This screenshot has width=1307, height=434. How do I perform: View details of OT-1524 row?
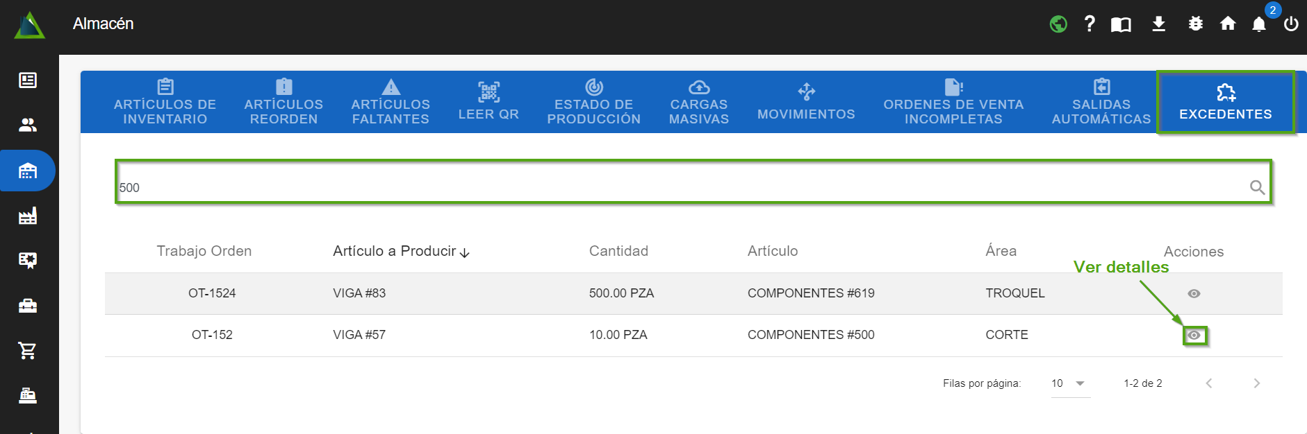pyautogui.click(x=1194, y=294)
